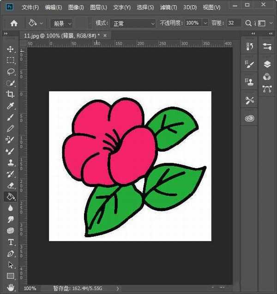Screen dimensions: 277x294
Task: Pick the Eyedropper tool
Action: 10,106
